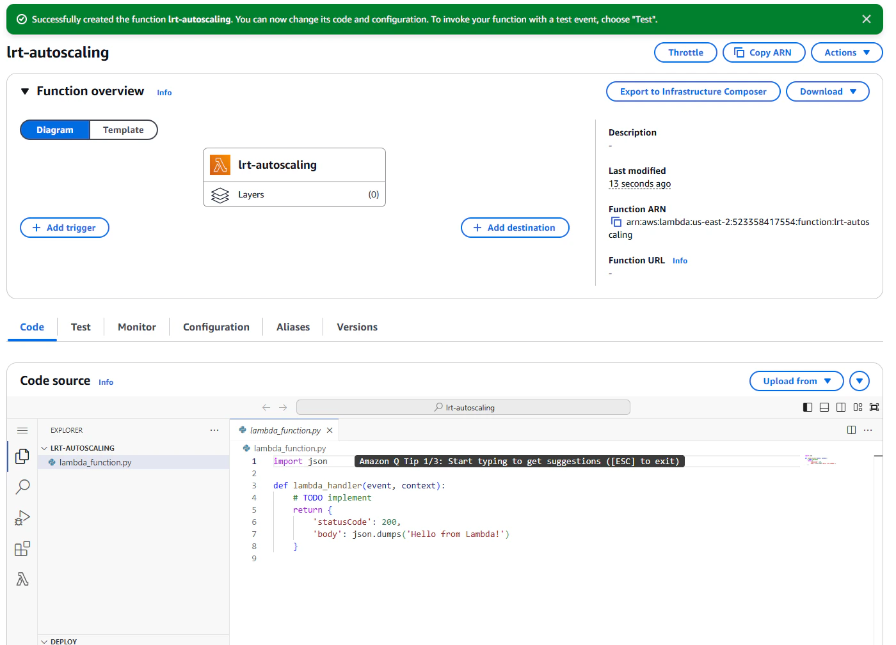This screenshot has height=645, width=896.
Task: Switch to the Diagram view
Action: click(x=55, y=130)
